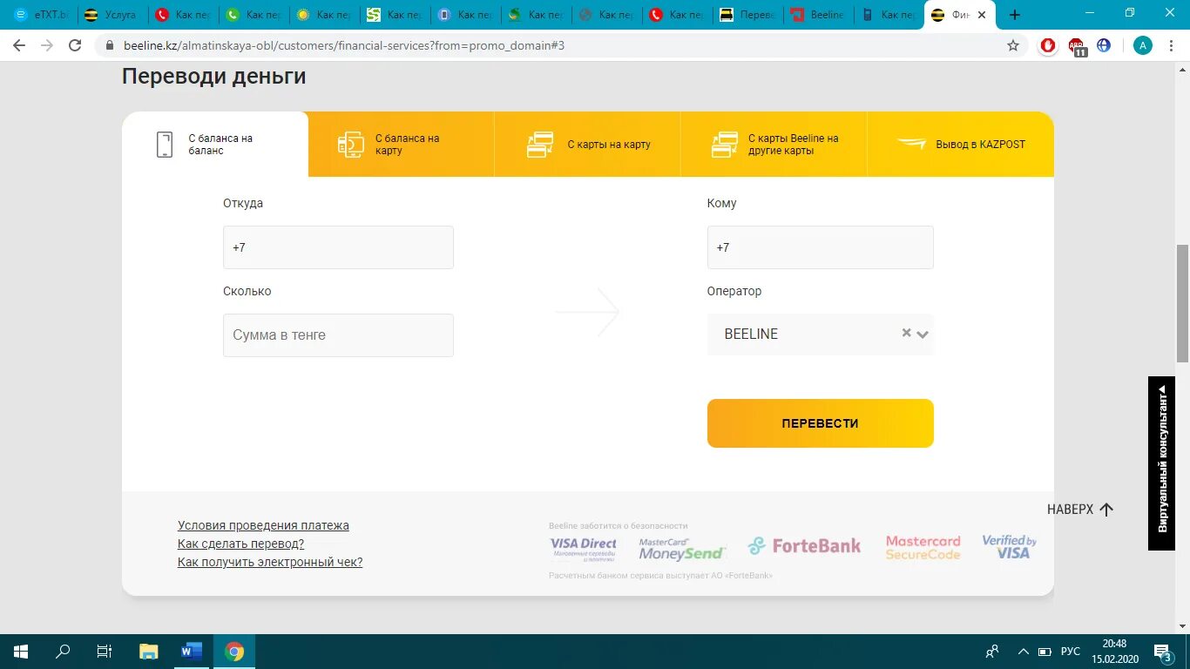The width and height of the screenshot is (1190, 669).
Task: Open the 'С карты на карту' tab
Action: 588,145
